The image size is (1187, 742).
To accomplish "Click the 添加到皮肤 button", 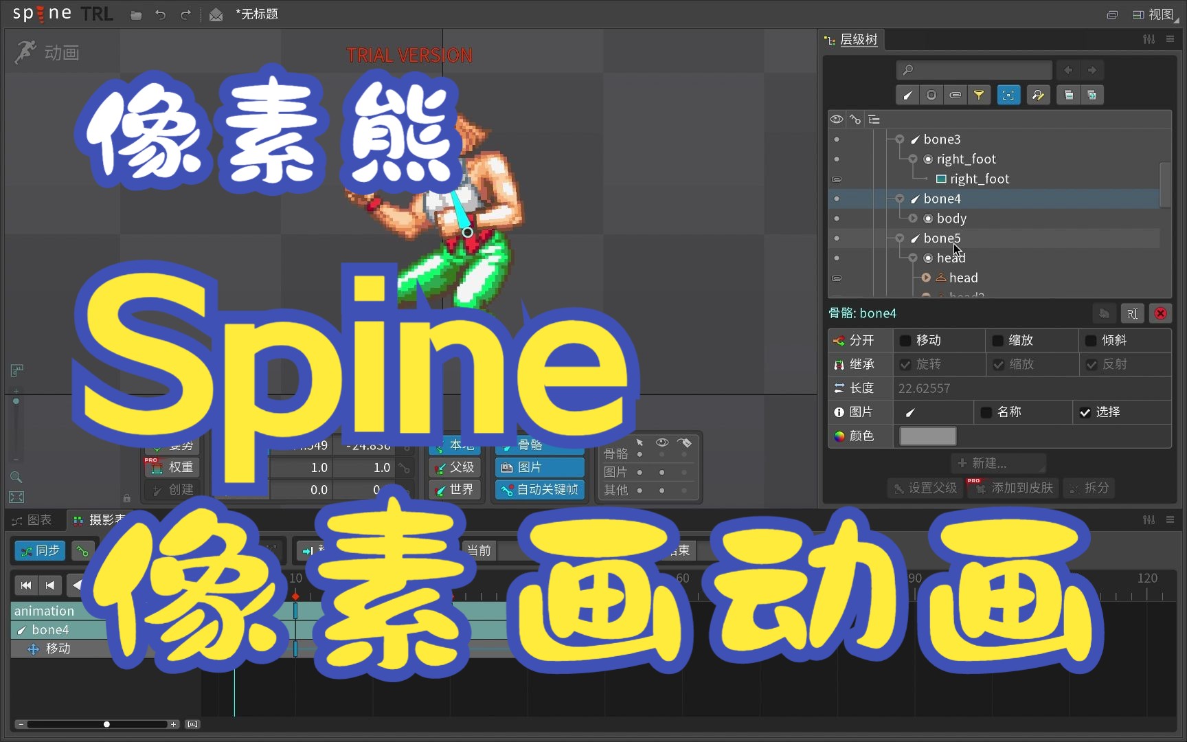I will click(1013, 488).
